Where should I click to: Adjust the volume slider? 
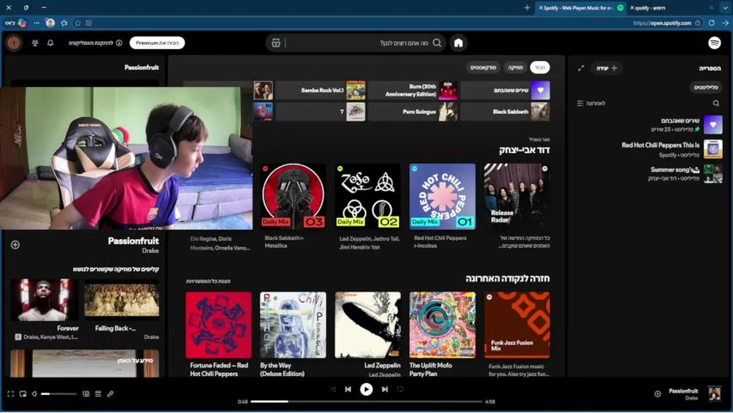pos(59,394)
